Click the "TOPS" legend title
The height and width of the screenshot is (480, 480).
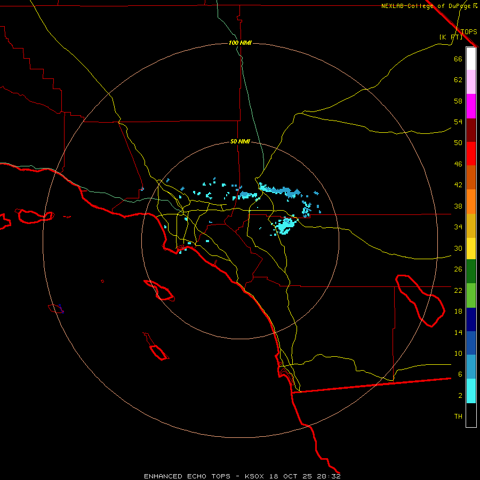pyautogui.click(x=469, y=31)
